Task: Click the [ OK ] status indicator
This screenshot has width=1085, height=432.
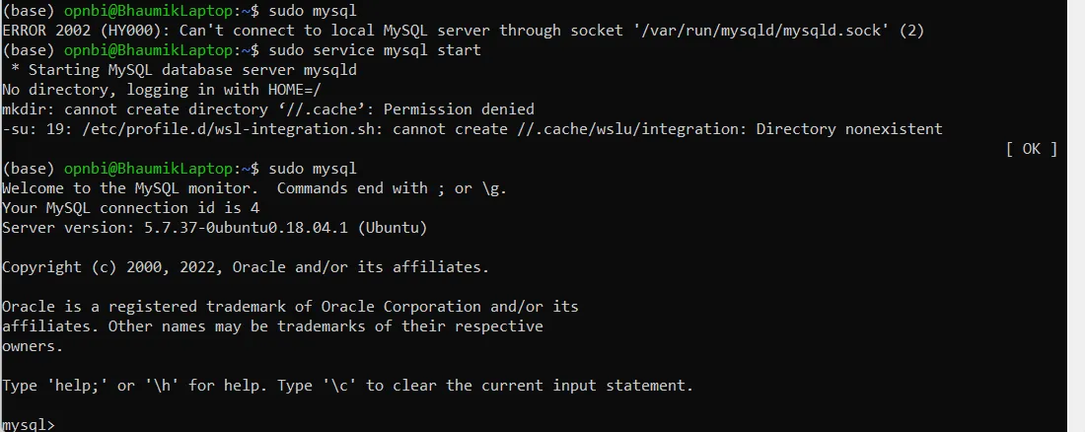Action: (x=1031, y=149)
